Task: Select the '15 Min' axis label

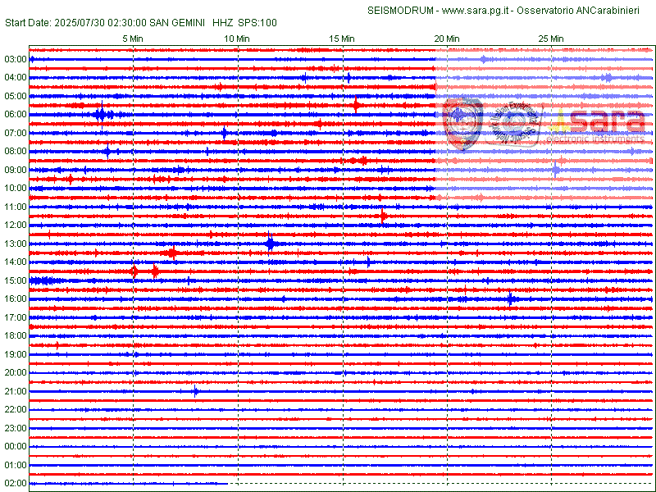Action: click(x=342, y=39)
